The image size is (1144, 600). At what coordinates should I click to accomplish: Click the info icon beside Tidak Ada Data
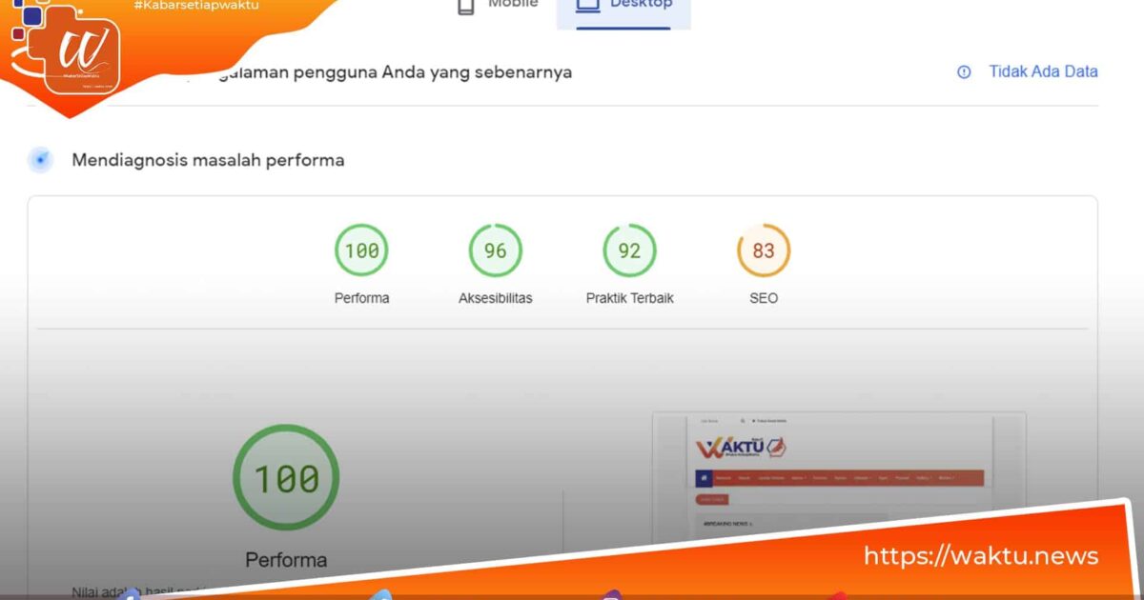963,71
